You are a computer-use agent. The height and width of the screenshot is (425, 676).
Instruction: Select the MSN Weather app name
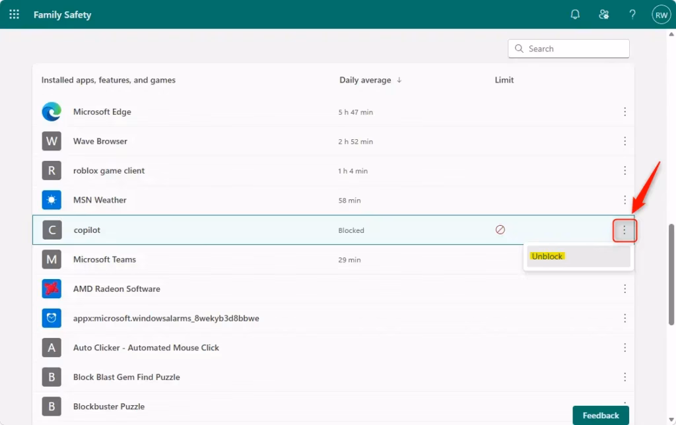(100, 200)
